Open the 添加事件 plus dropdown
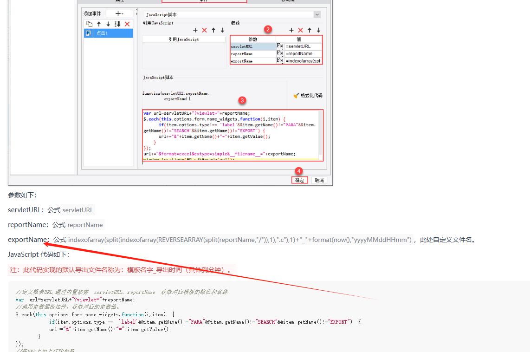530x352 pixels. (119, 13)
